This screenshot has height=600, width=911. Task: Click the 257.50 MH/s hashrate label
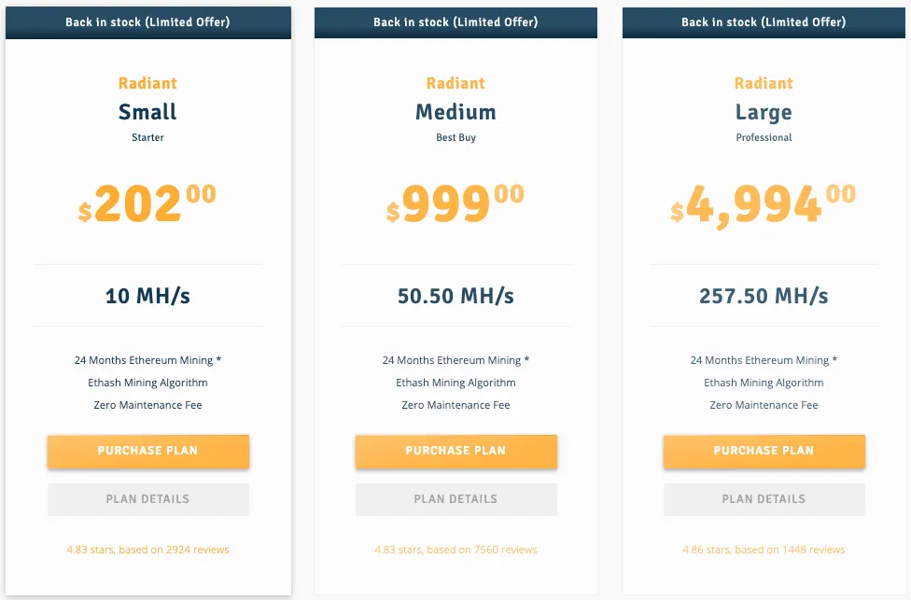coord(764,296)
